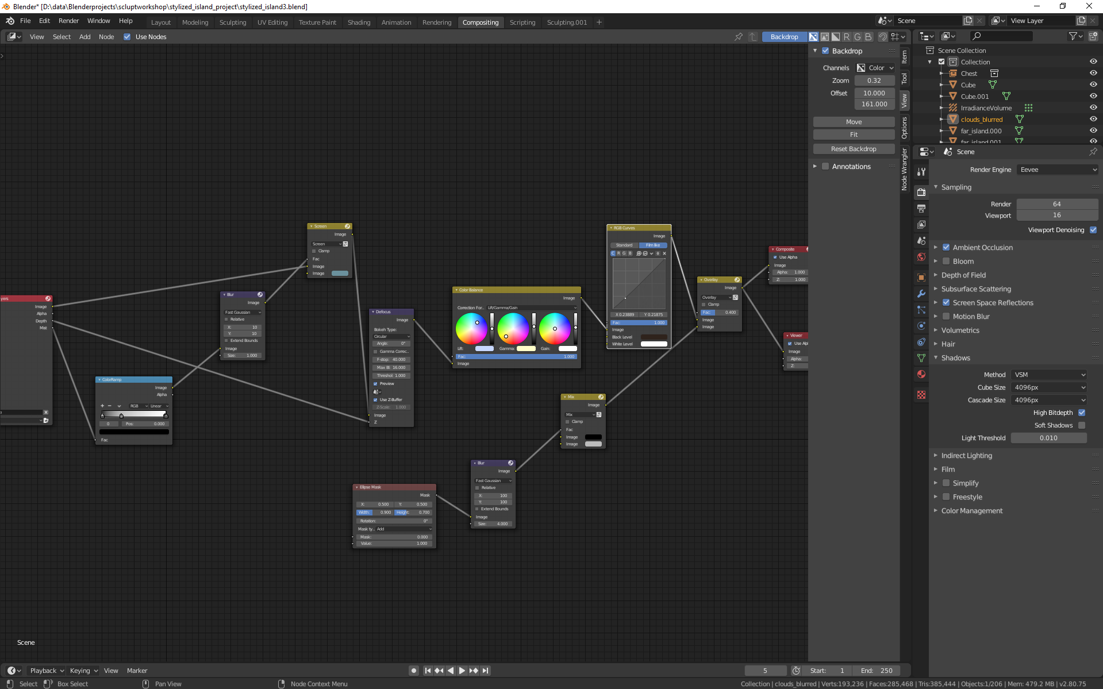Click the play animation button
The width and height of the screenshot is (1103, 689).
point(462,671)
